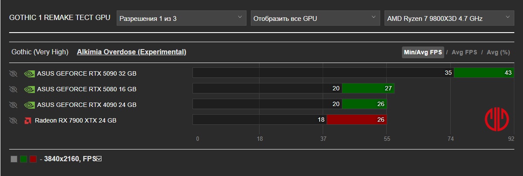Click the NVIDIA logo beside RTX 4090
Screen dimensions: 523x176
[x=29, y=105]
